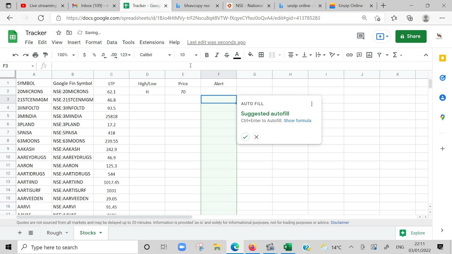This screenshot has height=254, width=452.
Task: Toggle bold formatting
Action: tap(207, 55)
